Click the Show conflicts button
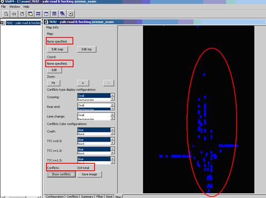266x198 pixels. (x=61, y=174)
